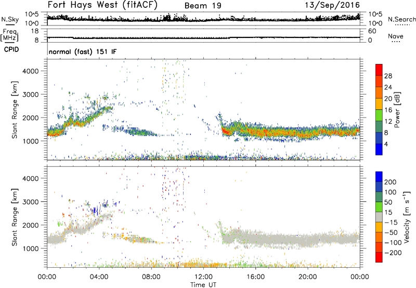Click the '20:00' time axis tick
The image size is (416, 288).
(x=308, y=277)
